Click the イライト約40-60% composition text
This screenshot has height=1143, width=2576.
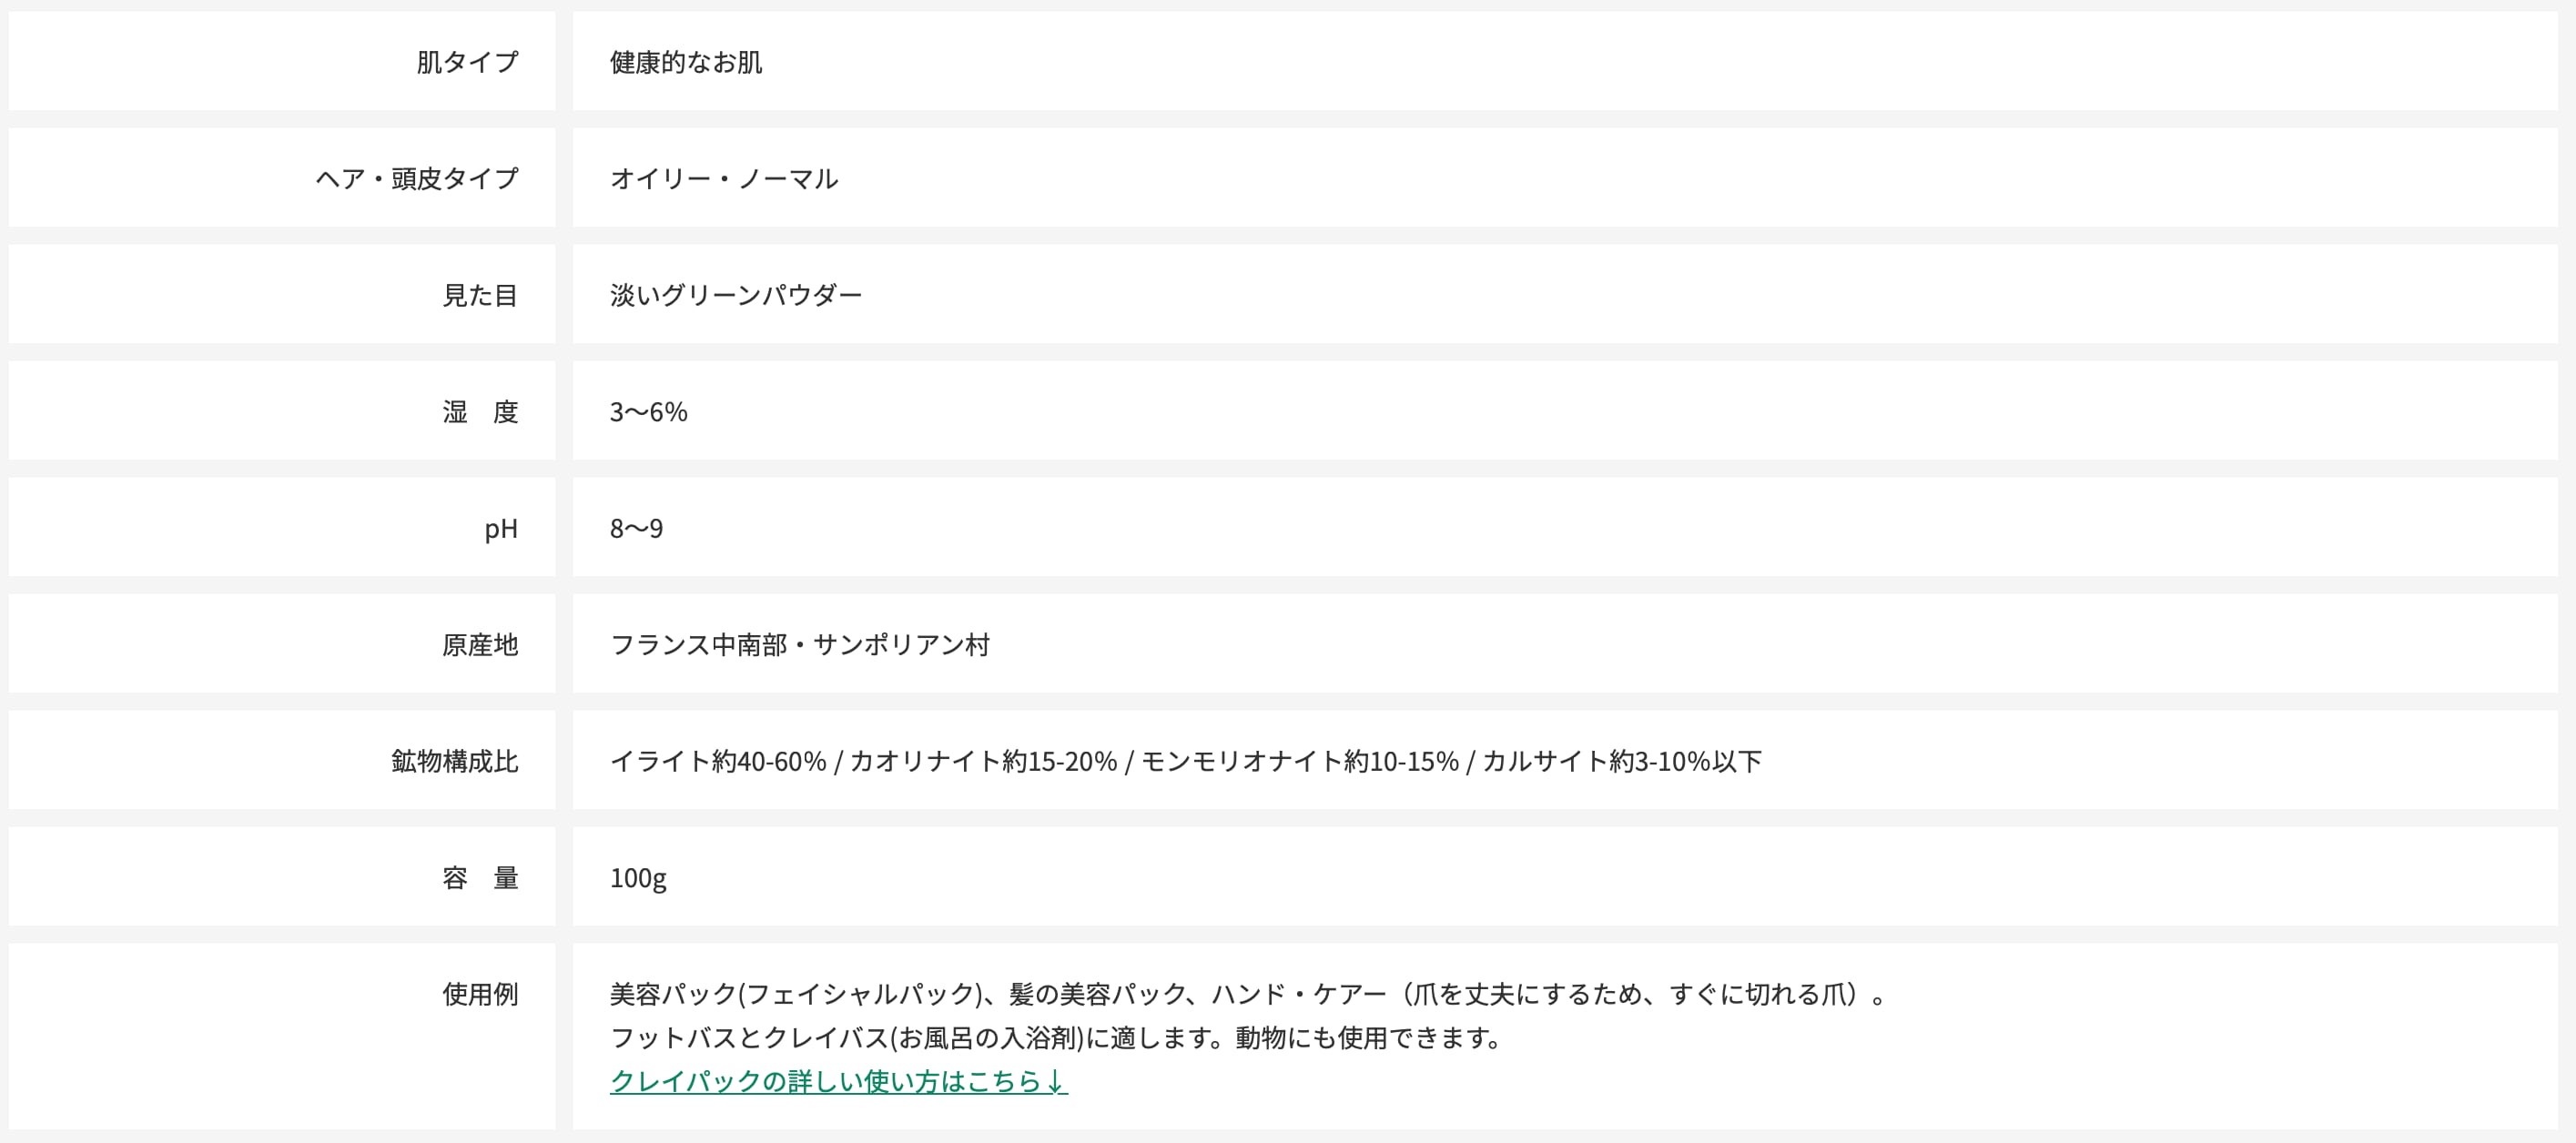(x=718, y=761)
